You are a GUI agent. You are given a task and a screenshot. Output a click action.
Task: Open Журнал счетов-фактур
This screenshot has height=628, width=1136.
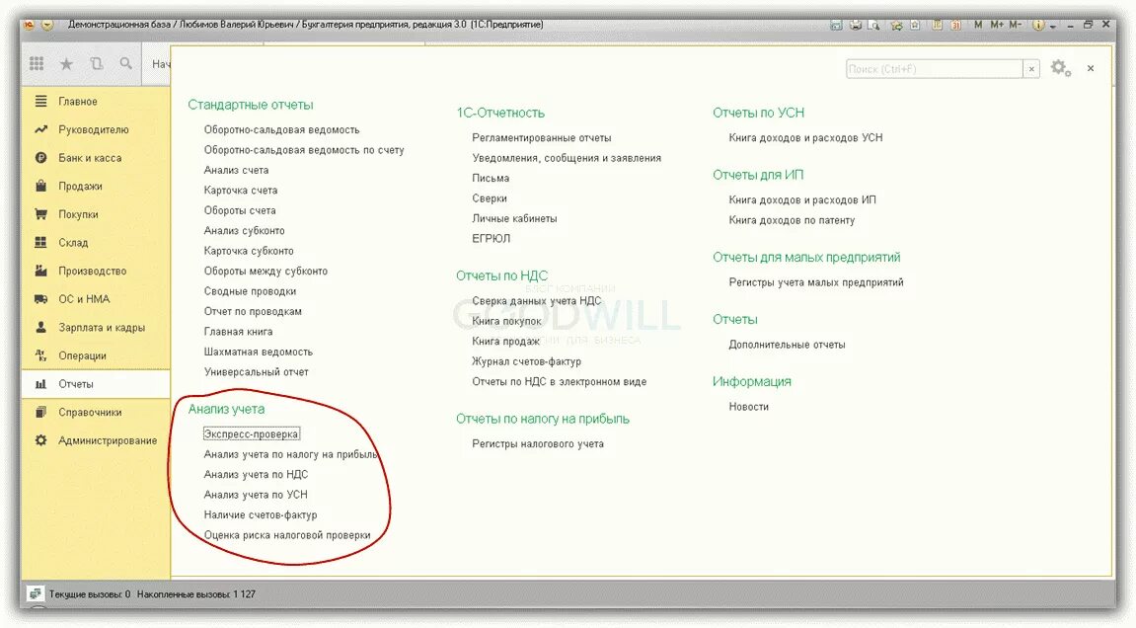(x=527, y=361)
